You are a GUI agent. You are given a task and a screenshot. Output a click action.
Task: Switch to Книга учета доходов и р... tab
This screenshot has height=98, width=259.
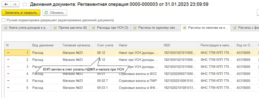point(26,28)
